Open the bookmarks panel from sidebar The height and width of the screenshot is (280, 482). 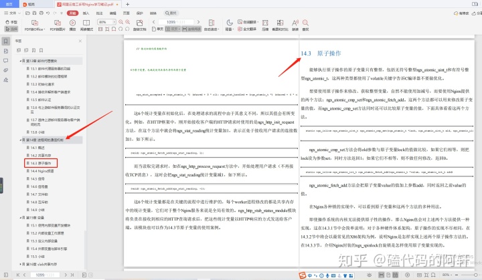tap(6, 41)
